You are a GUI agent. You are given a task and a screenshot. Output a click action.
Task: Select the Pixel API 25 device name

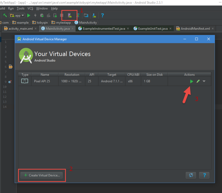click(x=42, y=81)
